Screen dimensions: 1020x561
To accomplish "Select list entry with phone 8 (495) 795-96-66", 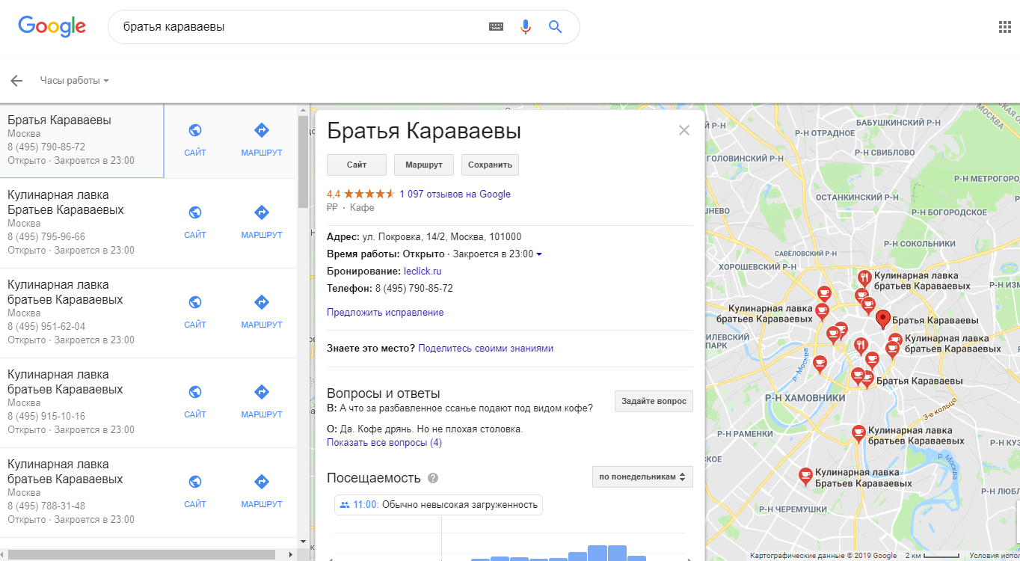I will pos(82,223).
